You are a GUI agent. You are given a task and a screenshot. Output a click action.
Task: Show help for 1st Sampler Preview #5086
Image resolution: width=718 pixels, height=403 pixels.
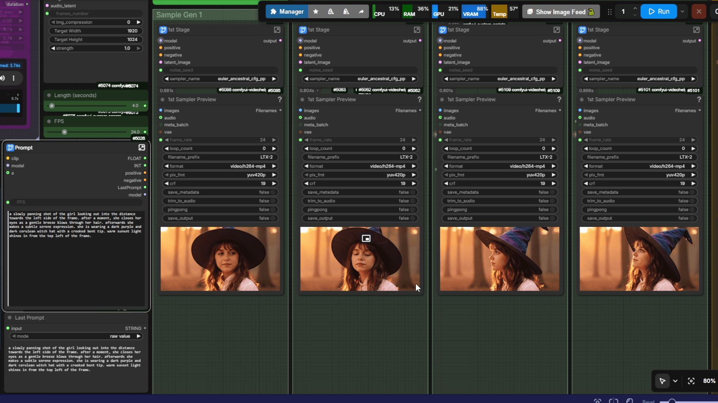point(279,99)
